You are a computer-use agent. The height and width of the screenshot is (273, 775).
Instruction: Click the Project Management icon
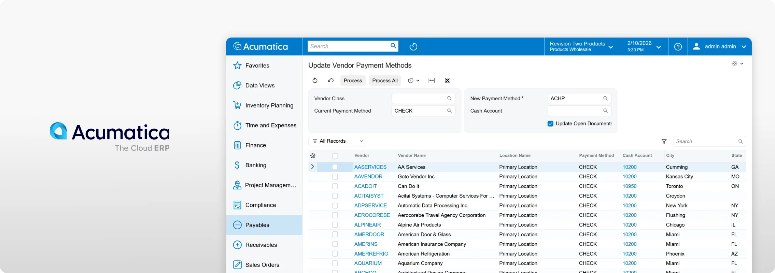click(237, 185)
